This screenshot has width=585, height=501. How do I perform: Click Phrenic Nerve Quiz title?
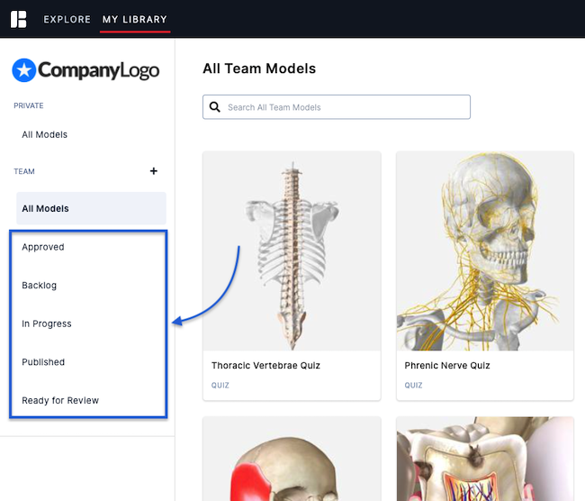coord(447,365)
